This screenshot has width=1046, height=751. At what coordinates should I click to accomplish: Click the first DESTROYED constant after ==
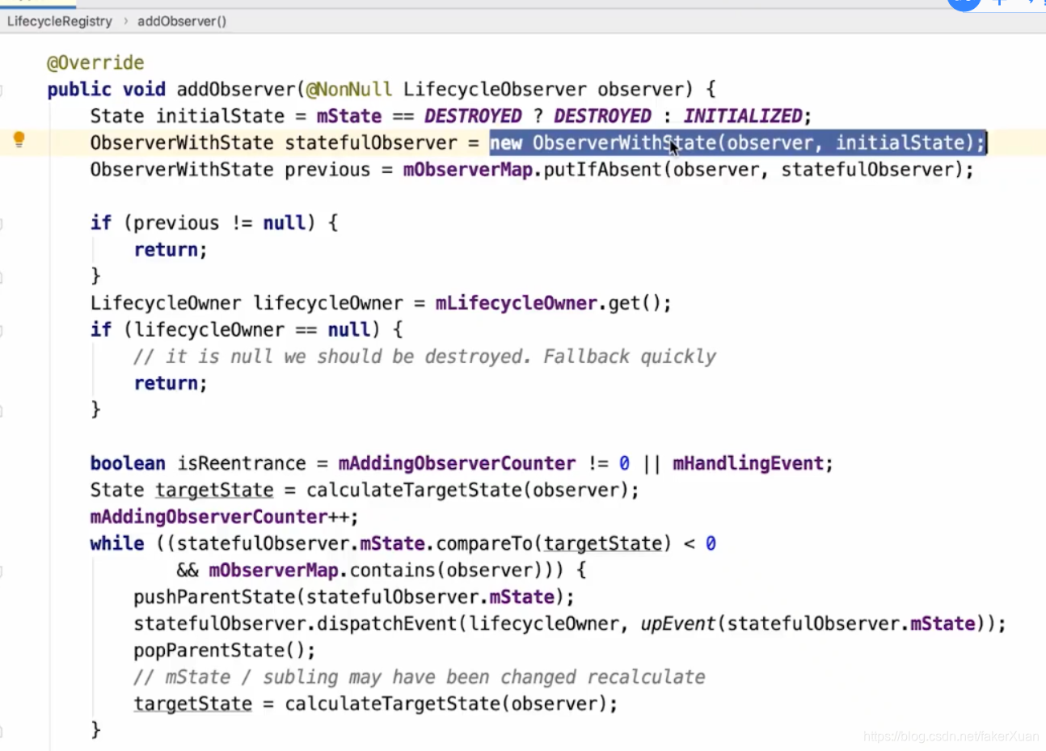[x=473, y=116]
